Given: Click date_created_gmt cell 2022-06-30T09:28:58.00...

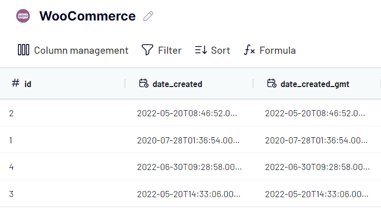Looking at the screenshot, I should pyautogui.click(x=317, y=167).
